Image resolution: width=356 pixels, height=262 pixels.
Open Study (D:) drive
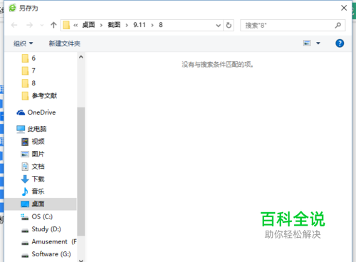tap(46, 229)
